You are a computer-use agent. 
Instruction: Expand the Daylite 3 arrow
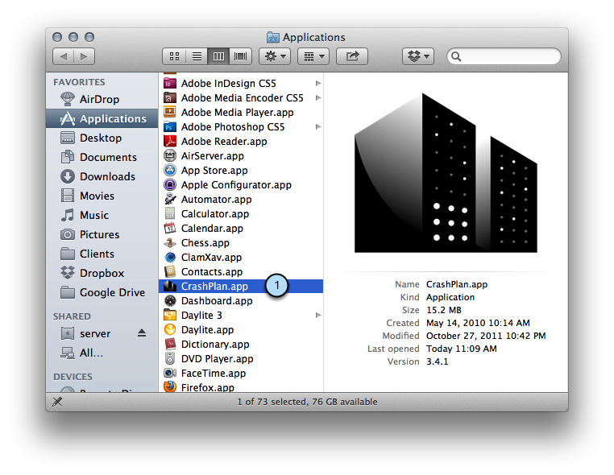point(318,315)
